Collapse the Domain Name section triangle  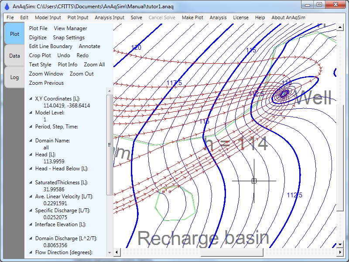[30, 141]
